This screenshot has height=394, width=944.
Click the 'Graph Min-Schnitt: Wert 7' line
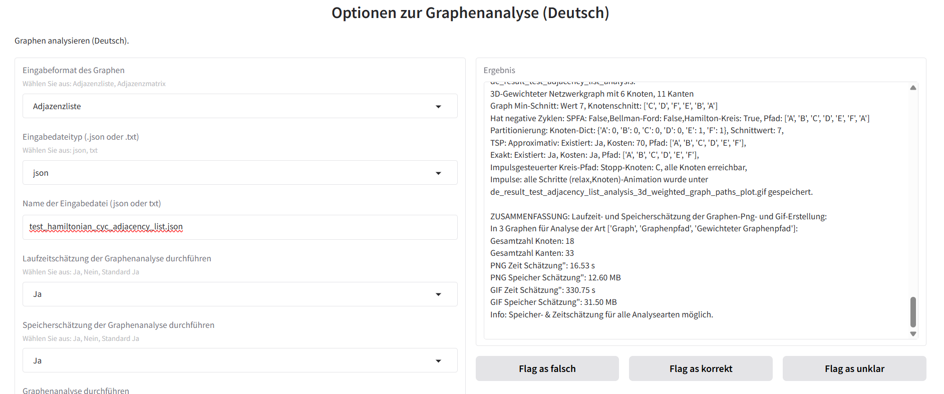pyautogui.click(x=604, y=106)
